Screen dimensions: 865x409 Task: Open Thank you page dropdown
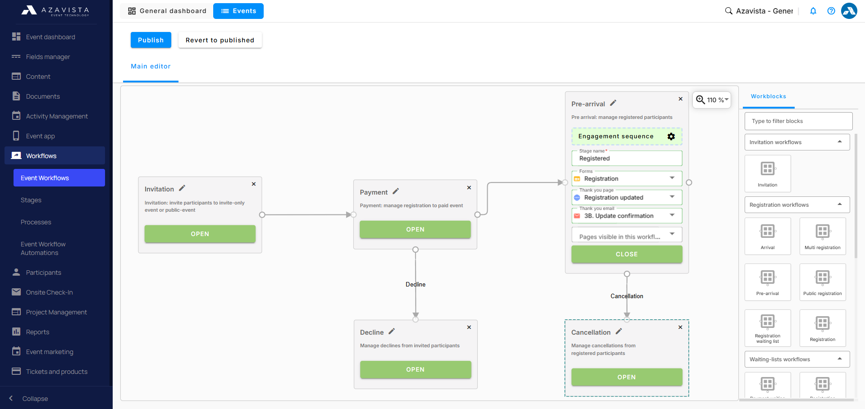(x=627, y=197)
